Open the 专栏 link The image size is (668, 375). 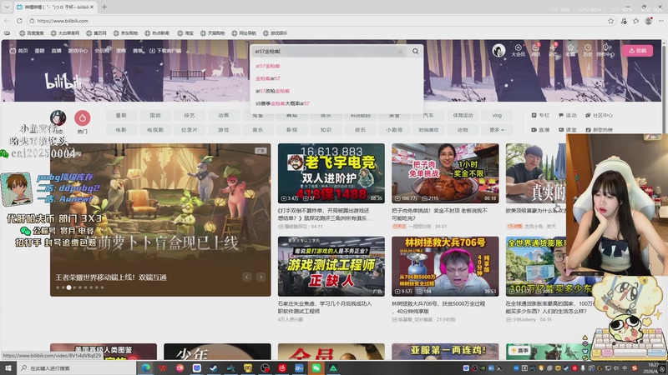pos(540,115)
